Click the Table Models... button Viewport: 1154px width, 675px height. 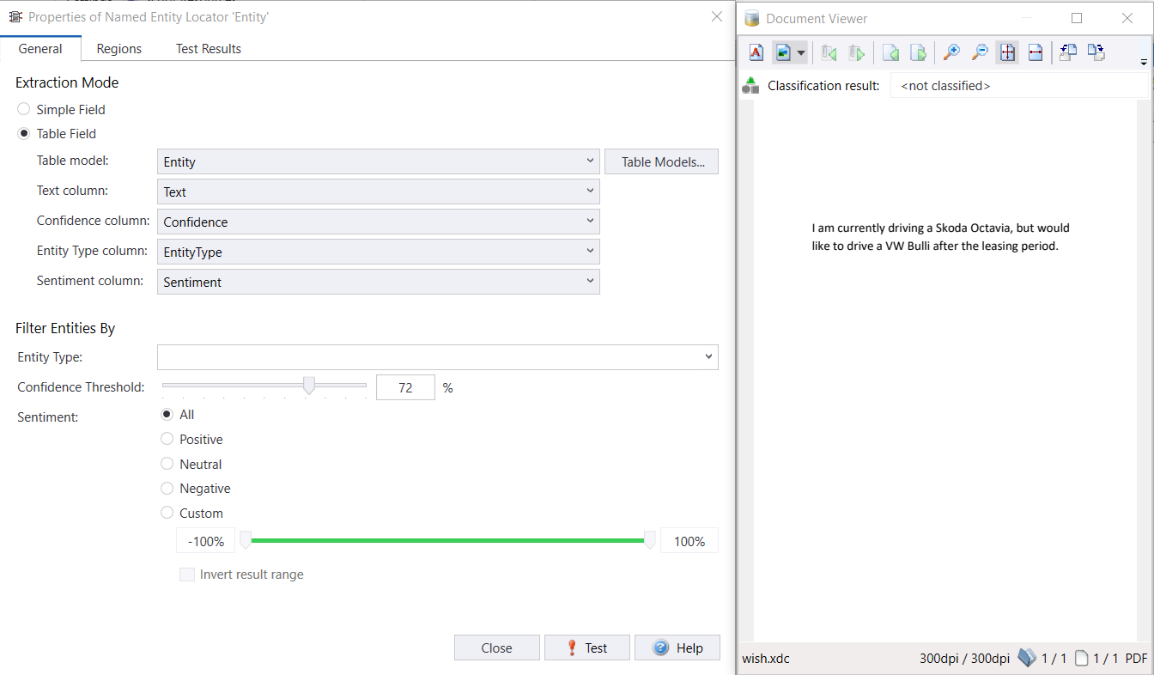661,161
